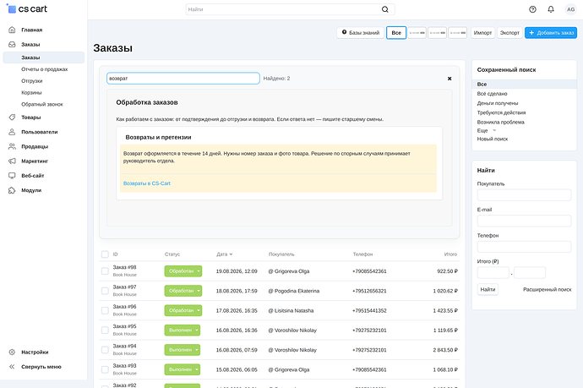
Task: Click the Телефон input field
Action: [524, 247]
